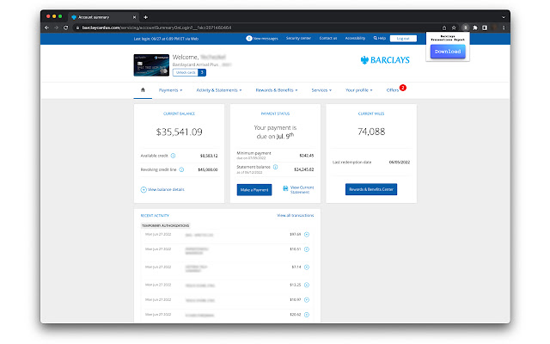The width and height of the screenshot is (550, 344).
Task: Close the Account summary tab
Action: (x=134, y=17)
